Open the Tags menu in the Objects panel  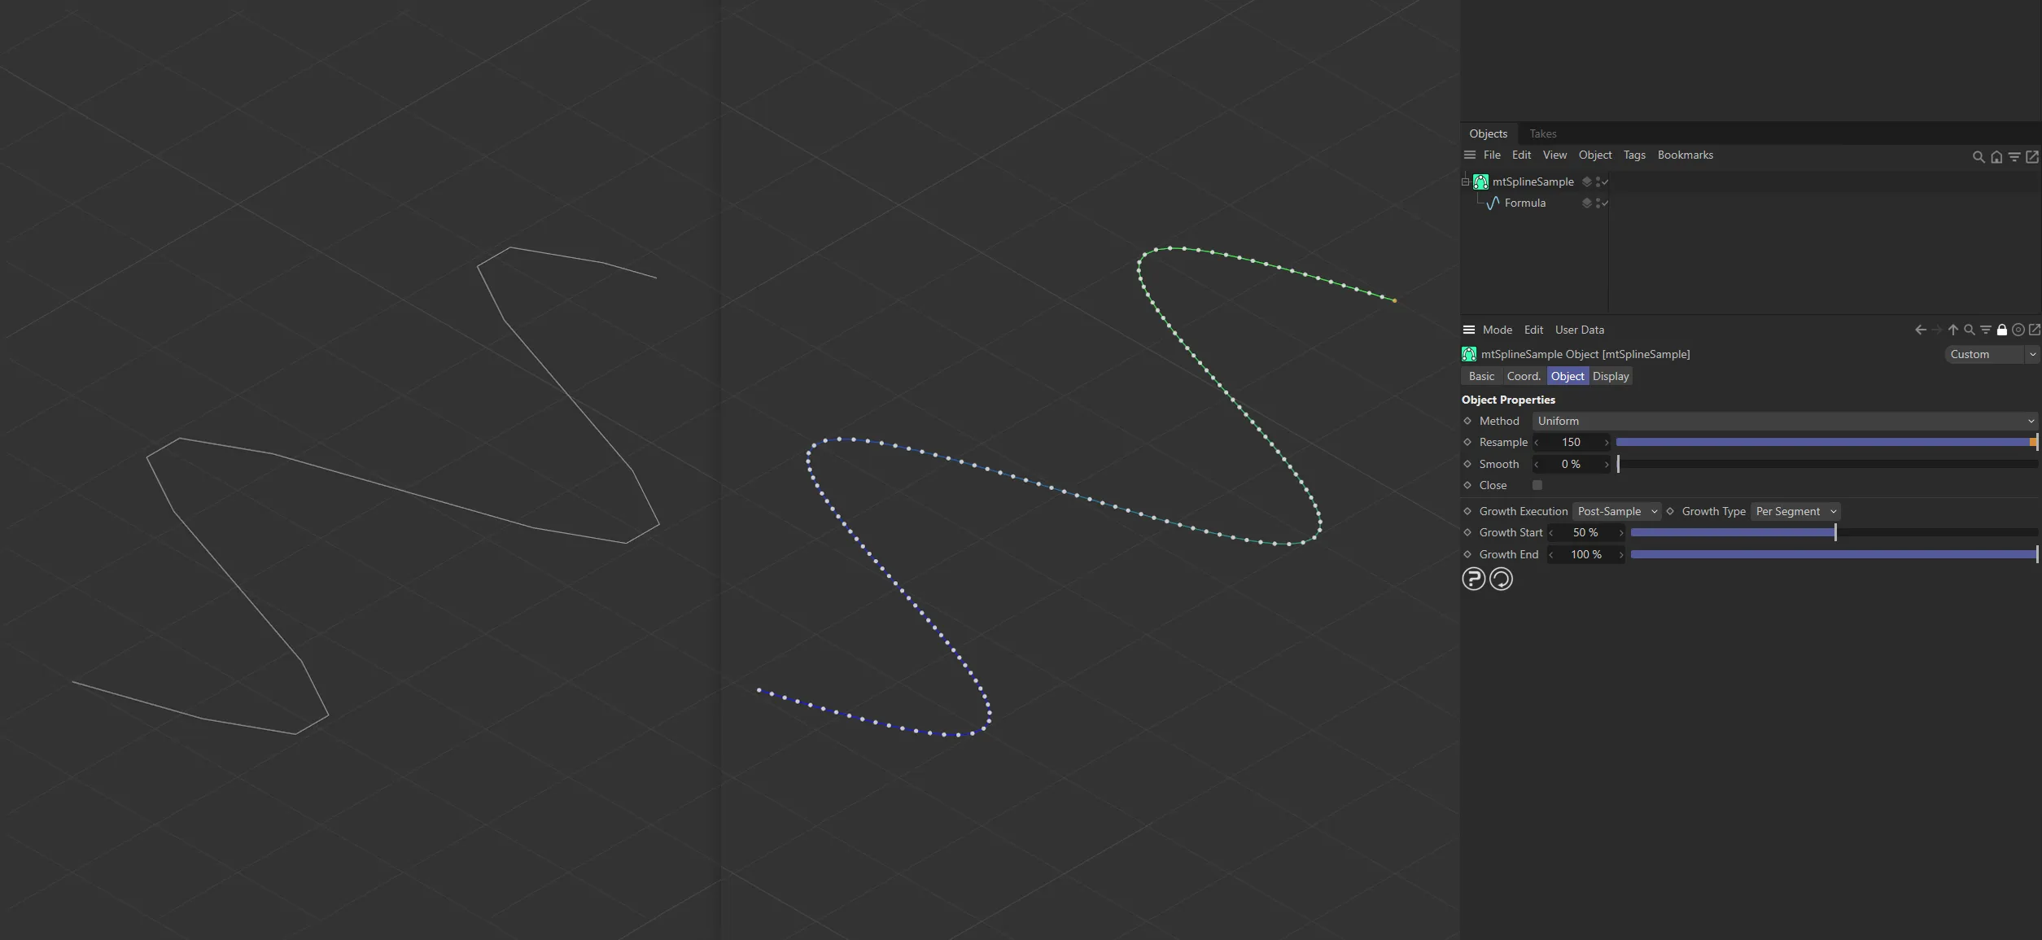click(x=1634, y=155)
